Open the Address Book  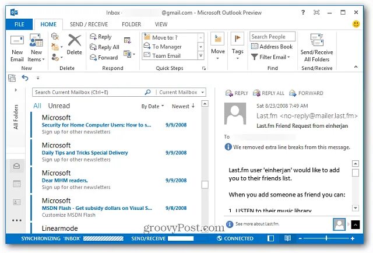click(272, 47)
